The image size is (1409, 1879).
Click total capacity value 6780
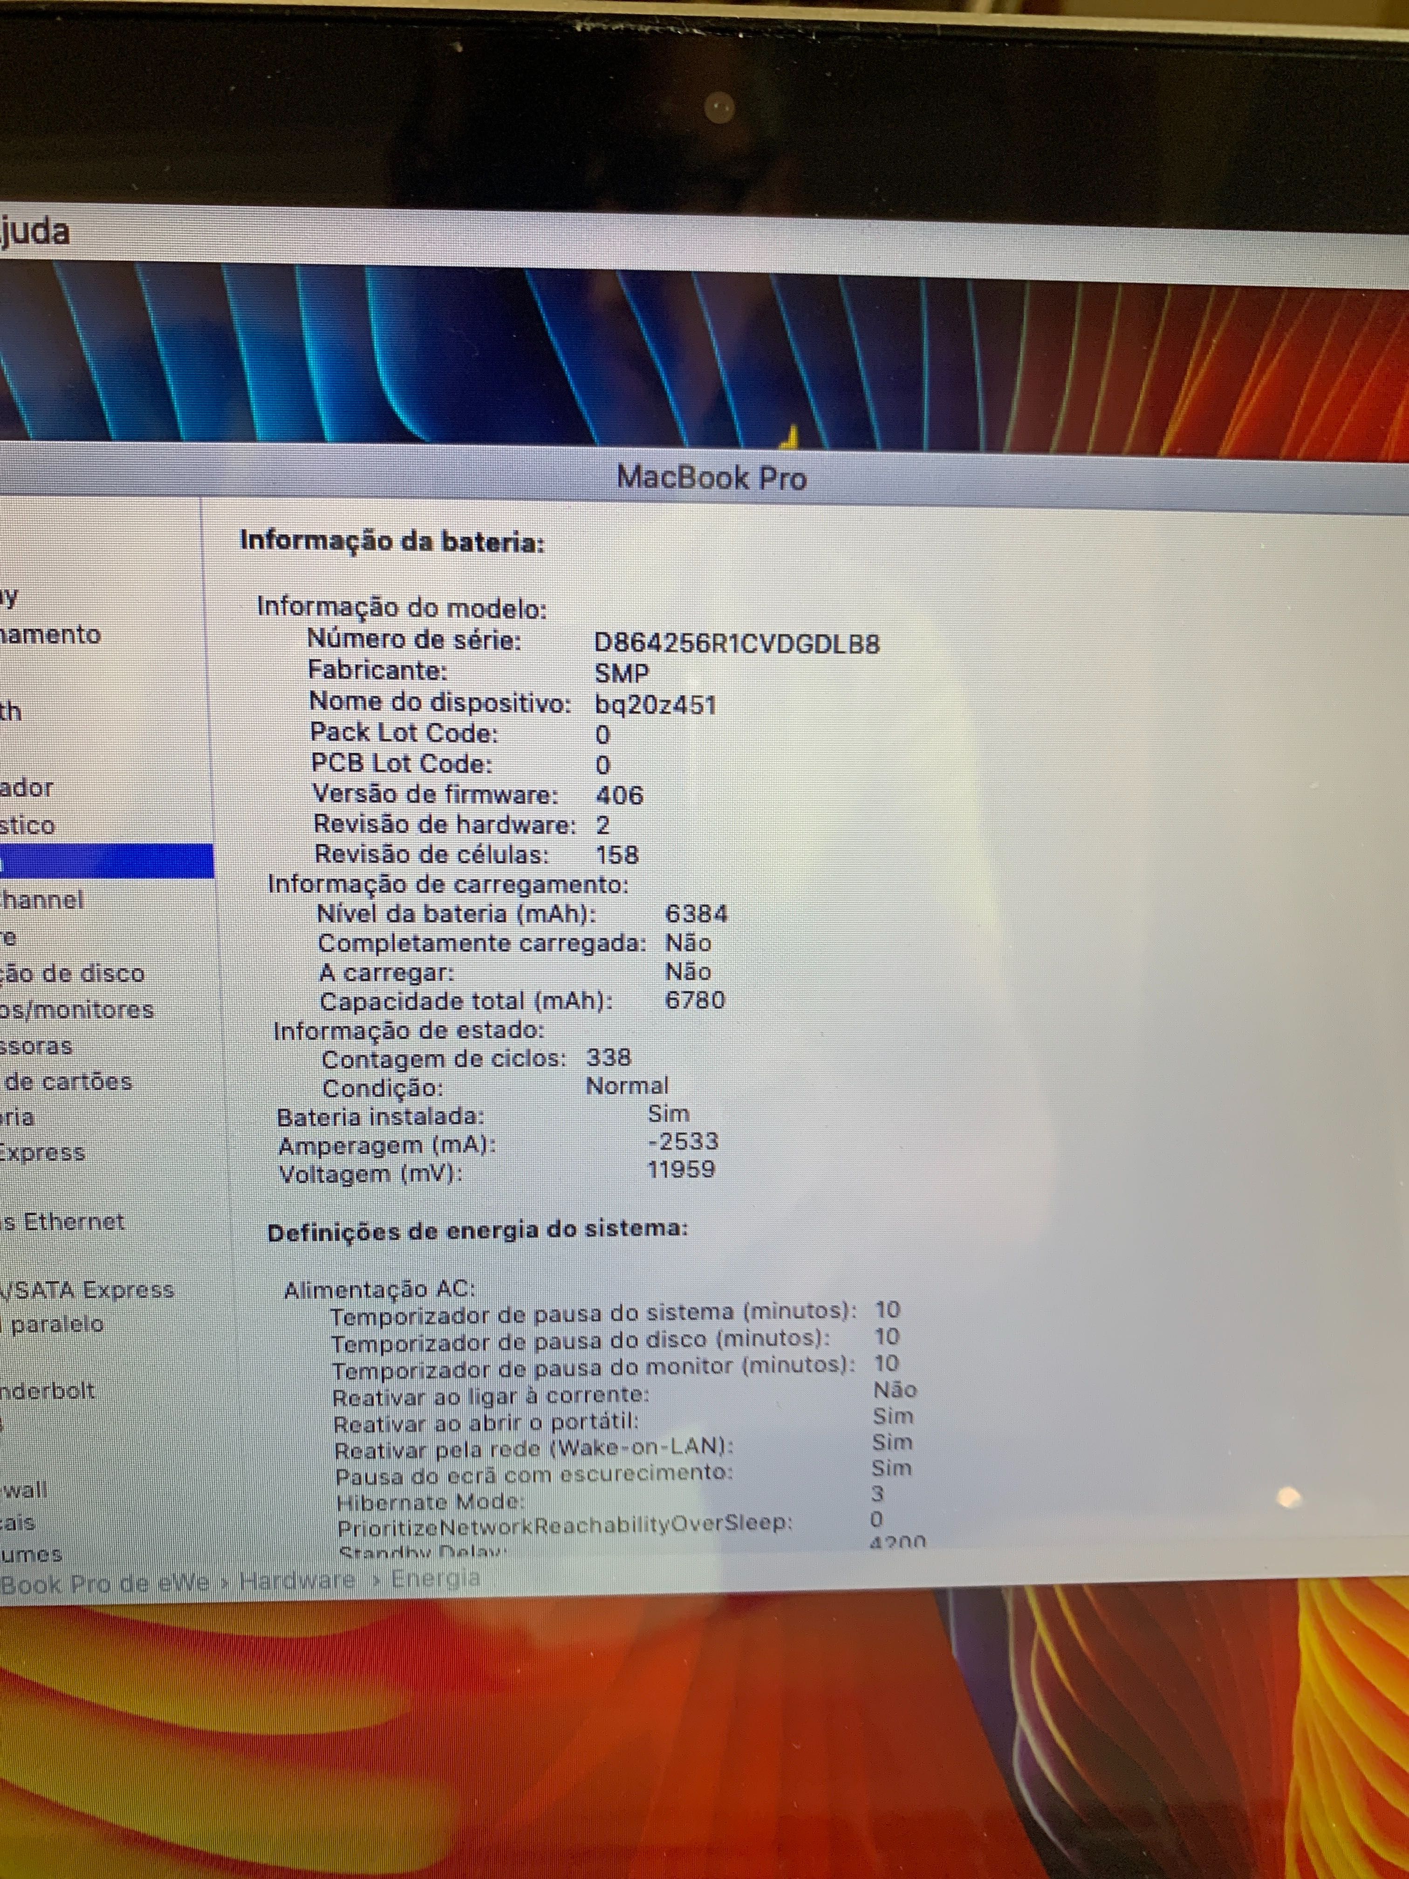[x=695, y=1000]
